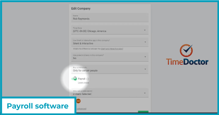Click the SW user avatar
219x115 pixels.
click(x=78, y=101)
